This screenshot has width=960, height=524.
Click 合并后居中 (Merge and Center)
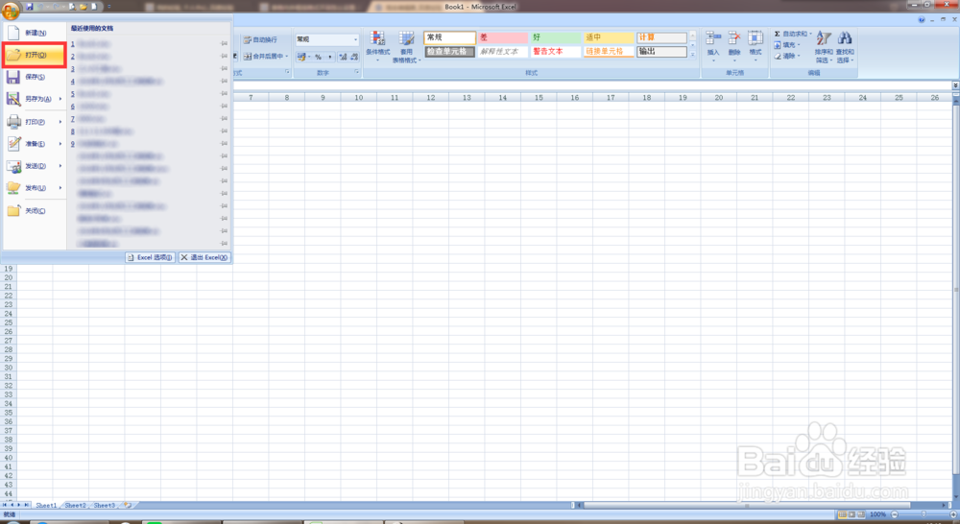tap(266, 57)
